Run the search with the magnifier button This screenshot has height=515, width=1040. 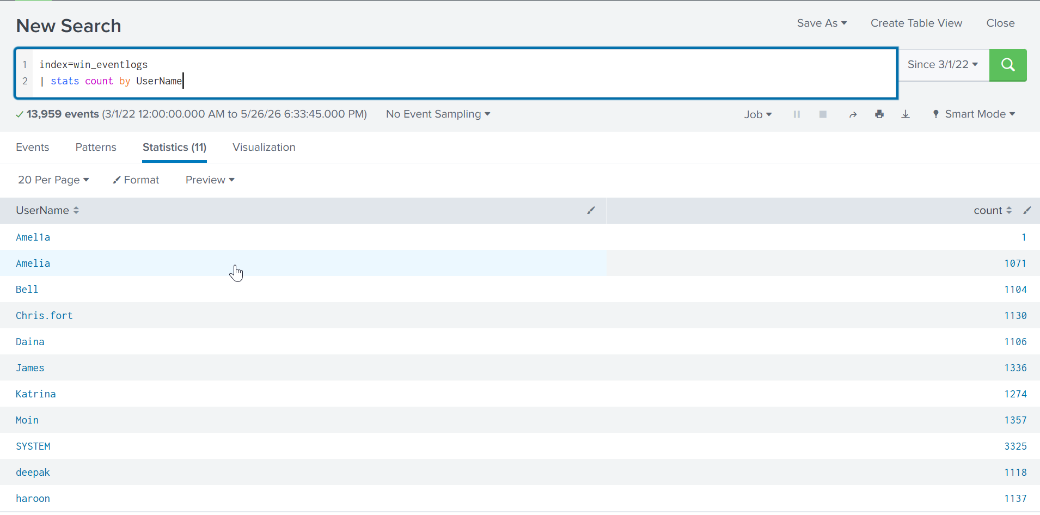1007,65
